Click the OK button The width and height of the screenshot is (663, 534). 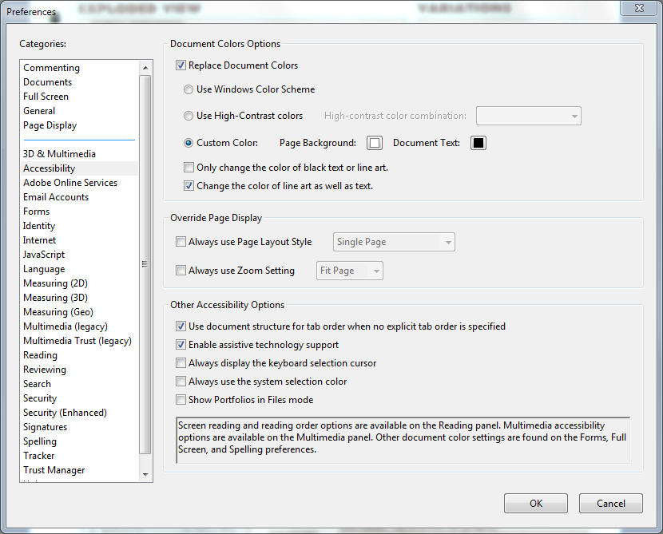tap(536, 503)
